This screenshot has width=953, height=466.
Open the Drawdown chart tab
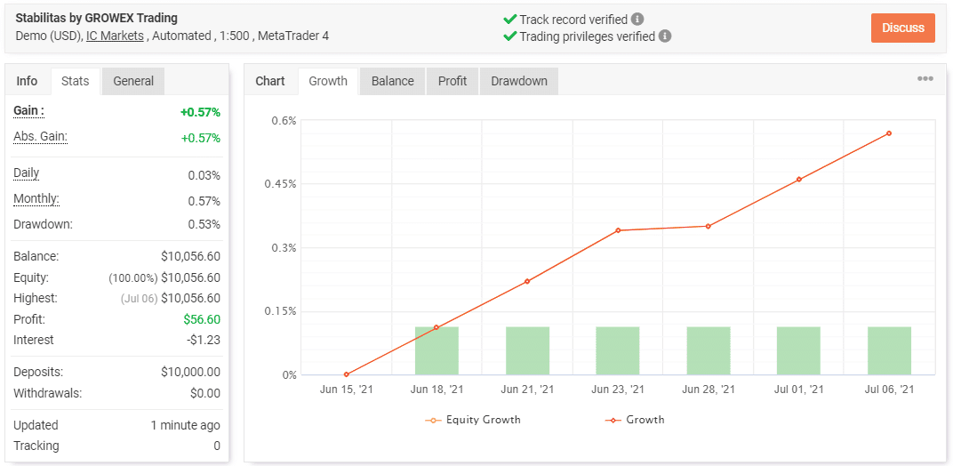(x=519, y=81)
